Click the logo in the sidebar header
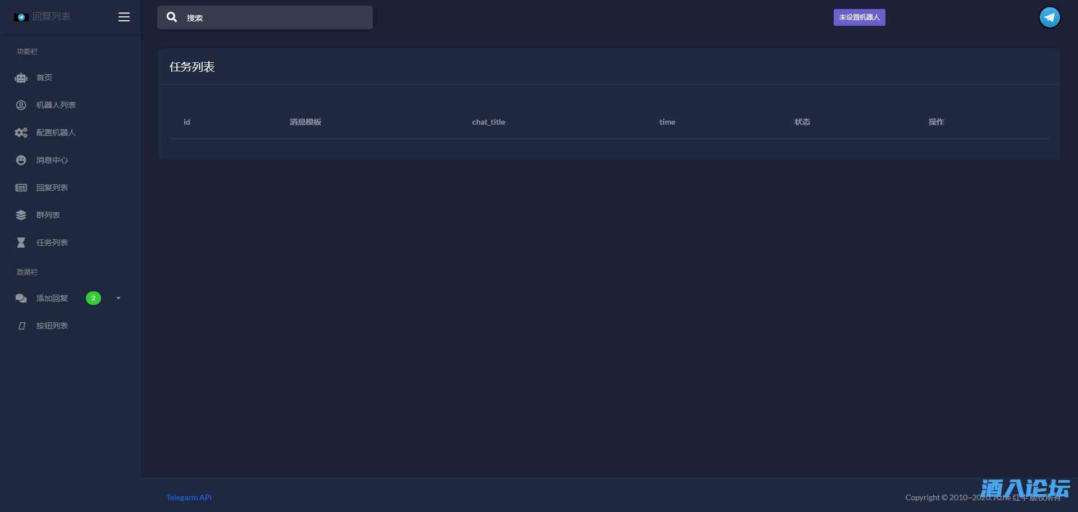This screenshot has height=512, width=1078. (x=21, y=17)
